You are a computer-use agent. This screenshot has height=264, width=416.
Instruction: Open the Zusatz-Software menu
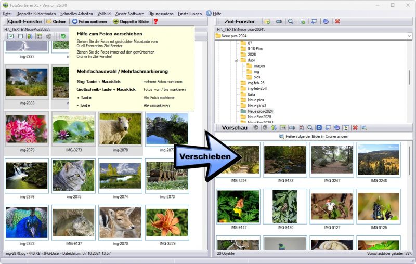129,14
